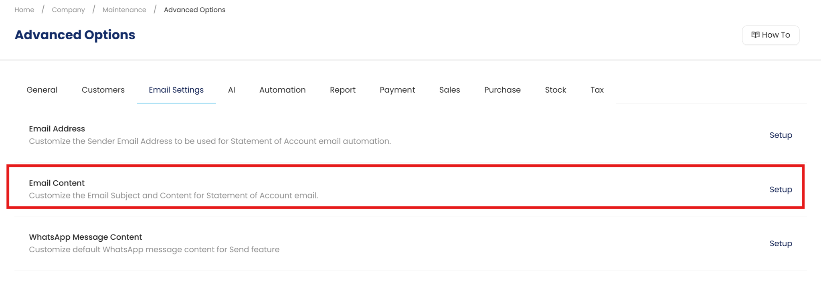Click Setup for Email Content
The height and width of the screenshot is (291, 821).
pos(781,189)
